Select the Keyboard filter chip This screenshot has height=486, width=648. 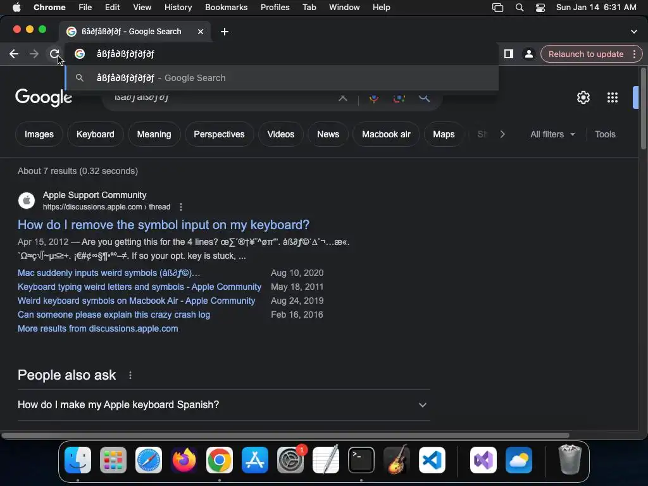(96, 134)
